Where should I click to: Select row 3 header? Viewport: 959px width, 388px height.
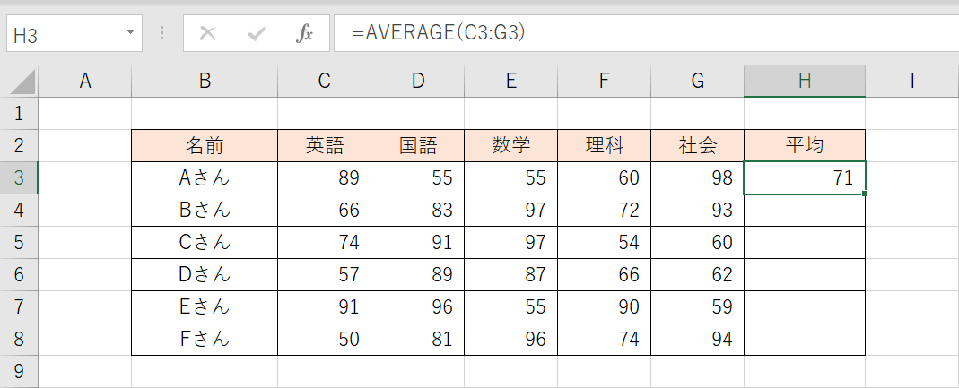click(19, 177)
